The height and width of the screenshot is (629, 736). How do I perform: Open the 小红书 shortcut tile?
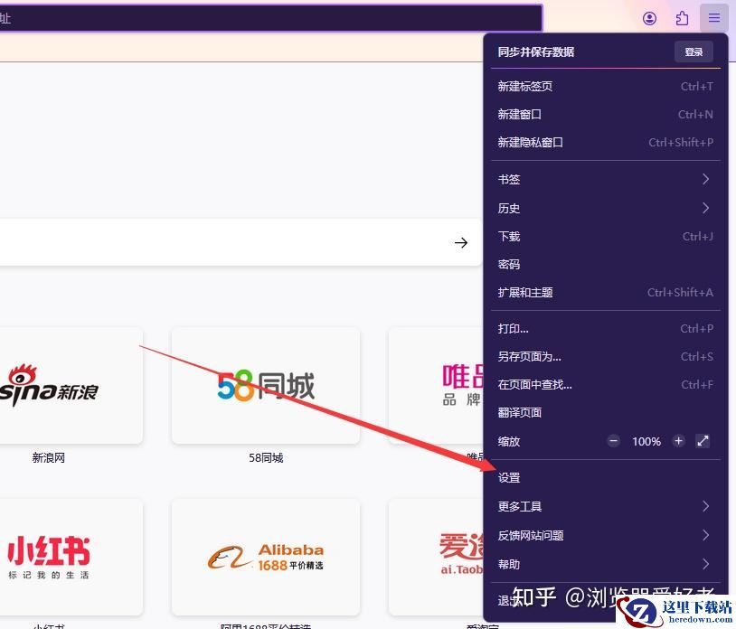(x=71, y=558)
